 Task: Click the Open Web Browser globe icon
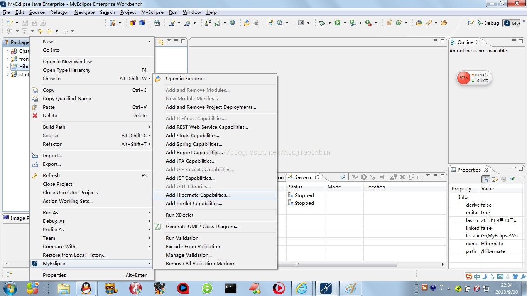(232, 23)
